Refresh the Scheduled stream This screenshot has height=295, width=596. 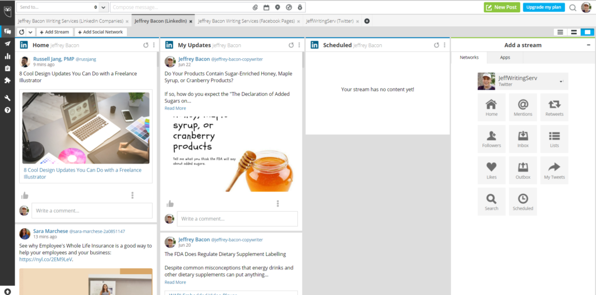point(437,45)
